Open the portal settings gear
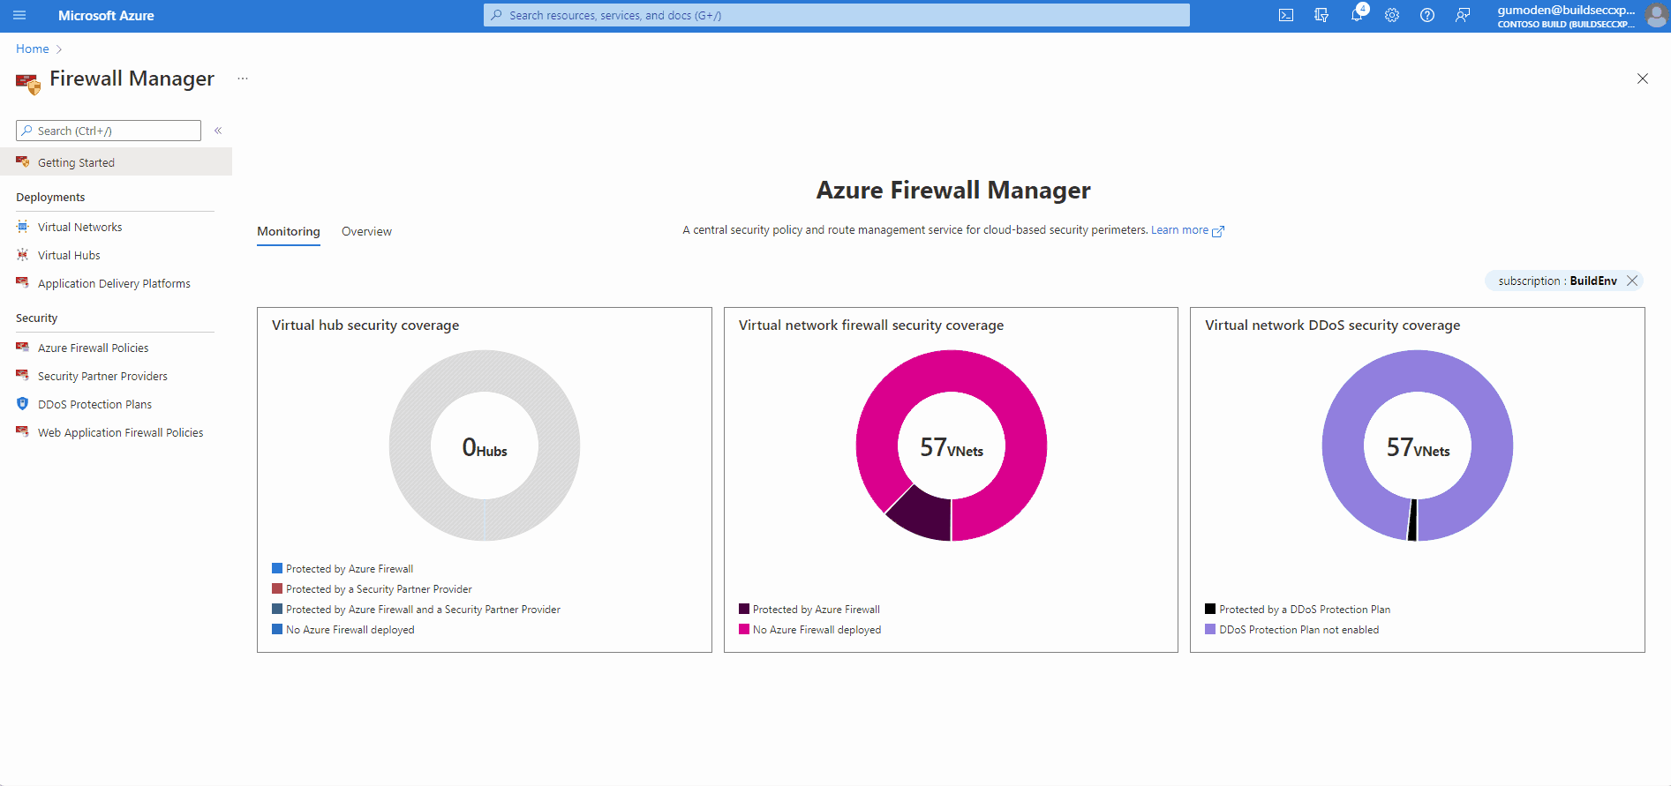This screenshot has height=786, width=1671. tap(1392, 15)
